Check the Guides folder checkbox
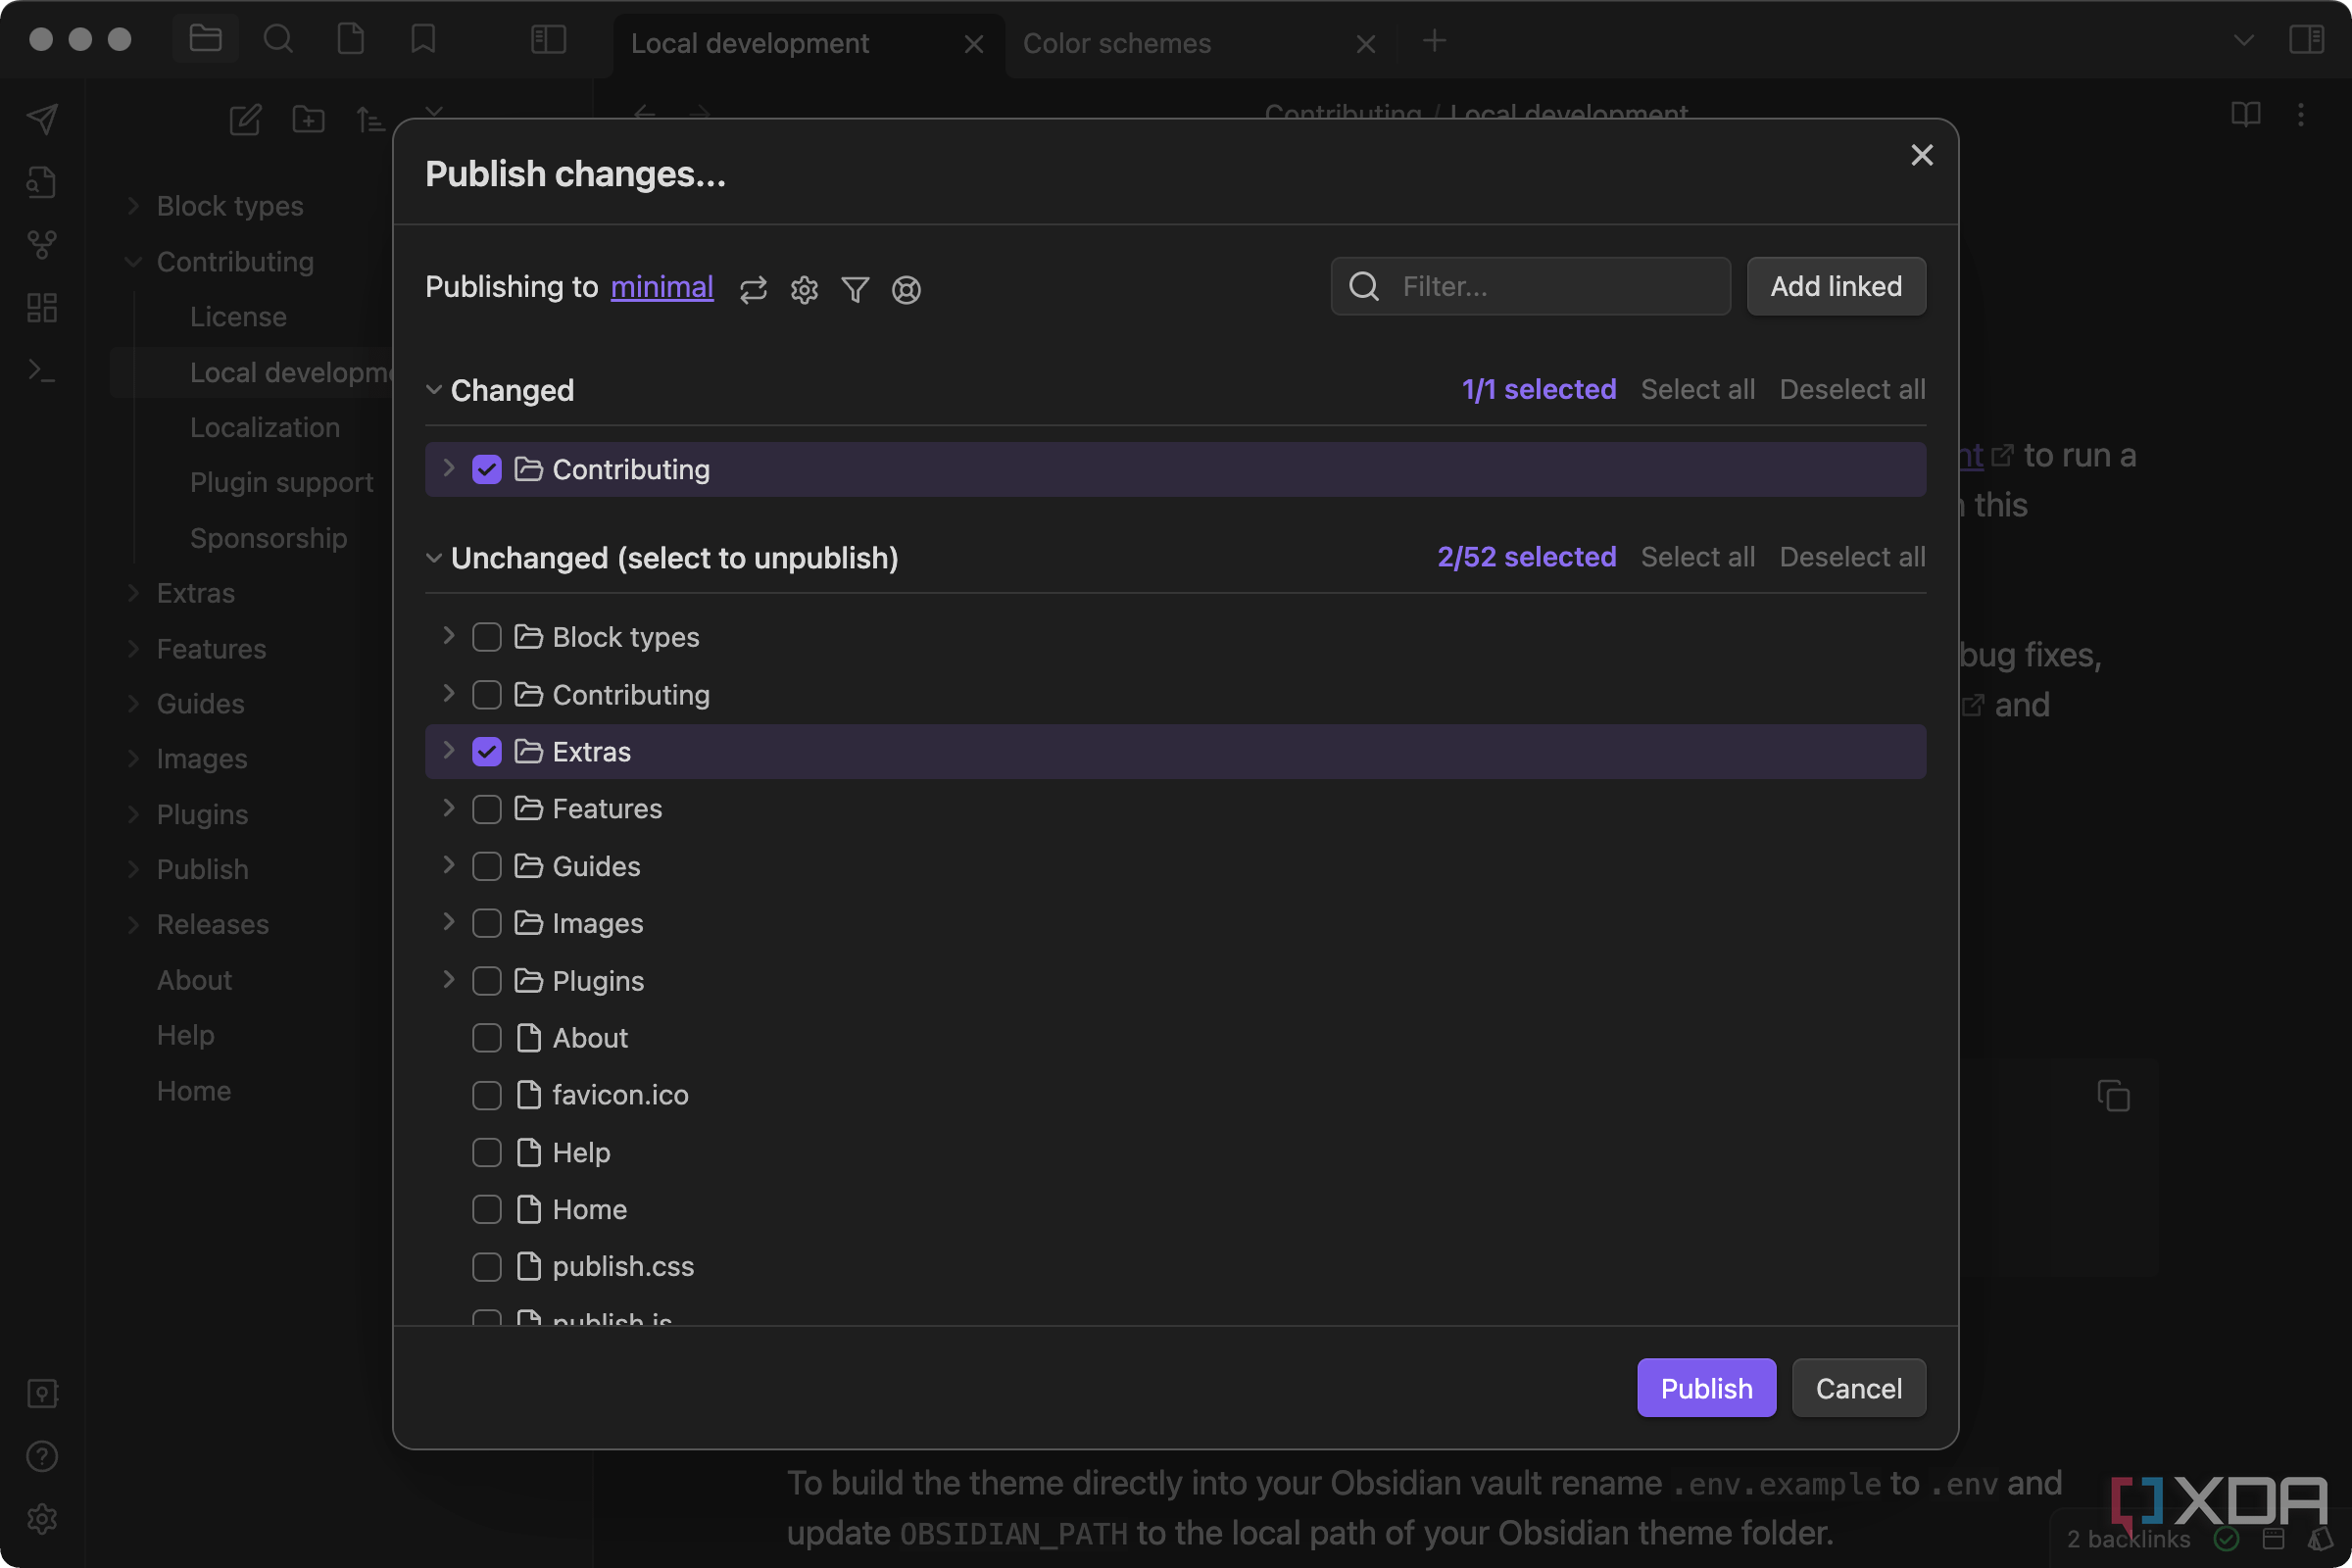Screen dimensions: 2352x1568 click(486, 866)
